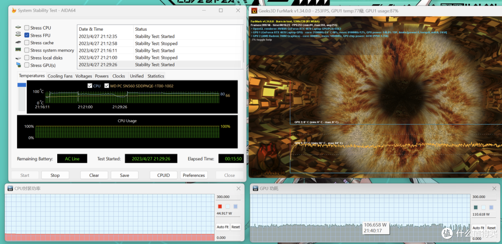Screen dimensions: 502x244
Task: Select the 21:12:58 Stability Test: Stopped row
Action: (159, 44)
